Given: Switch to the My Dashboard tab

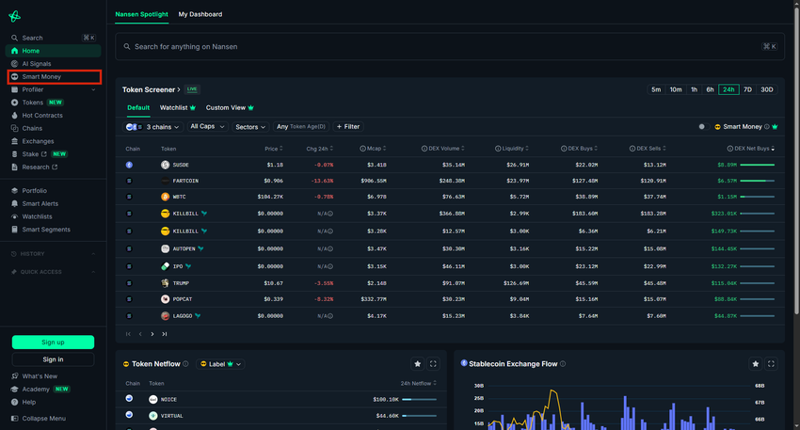Looking at the screenshot, I should tap(200, 14).
